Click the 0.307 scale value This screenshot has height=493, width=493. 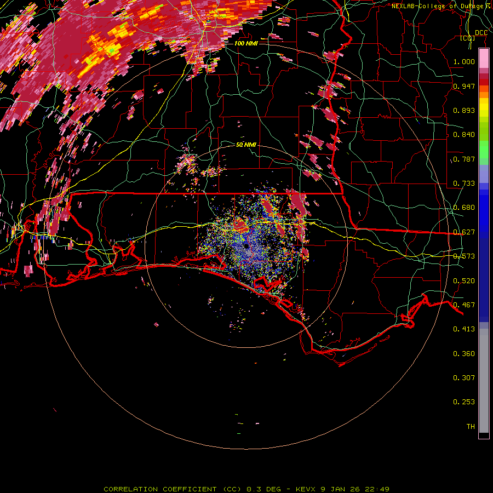464,378
